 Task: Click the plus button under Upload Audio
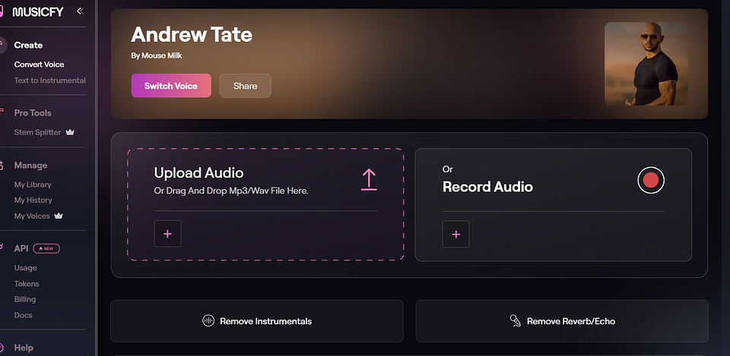tap(167, 234)
